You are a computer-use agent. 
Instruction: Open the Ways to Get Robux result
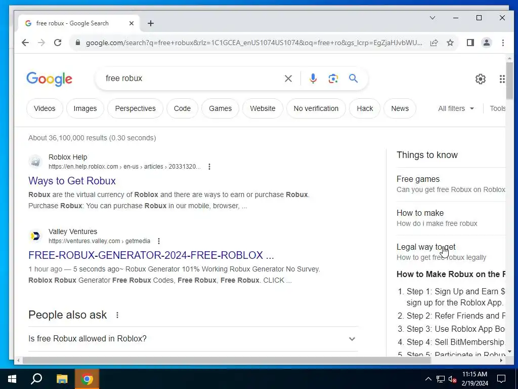[72, 181]
